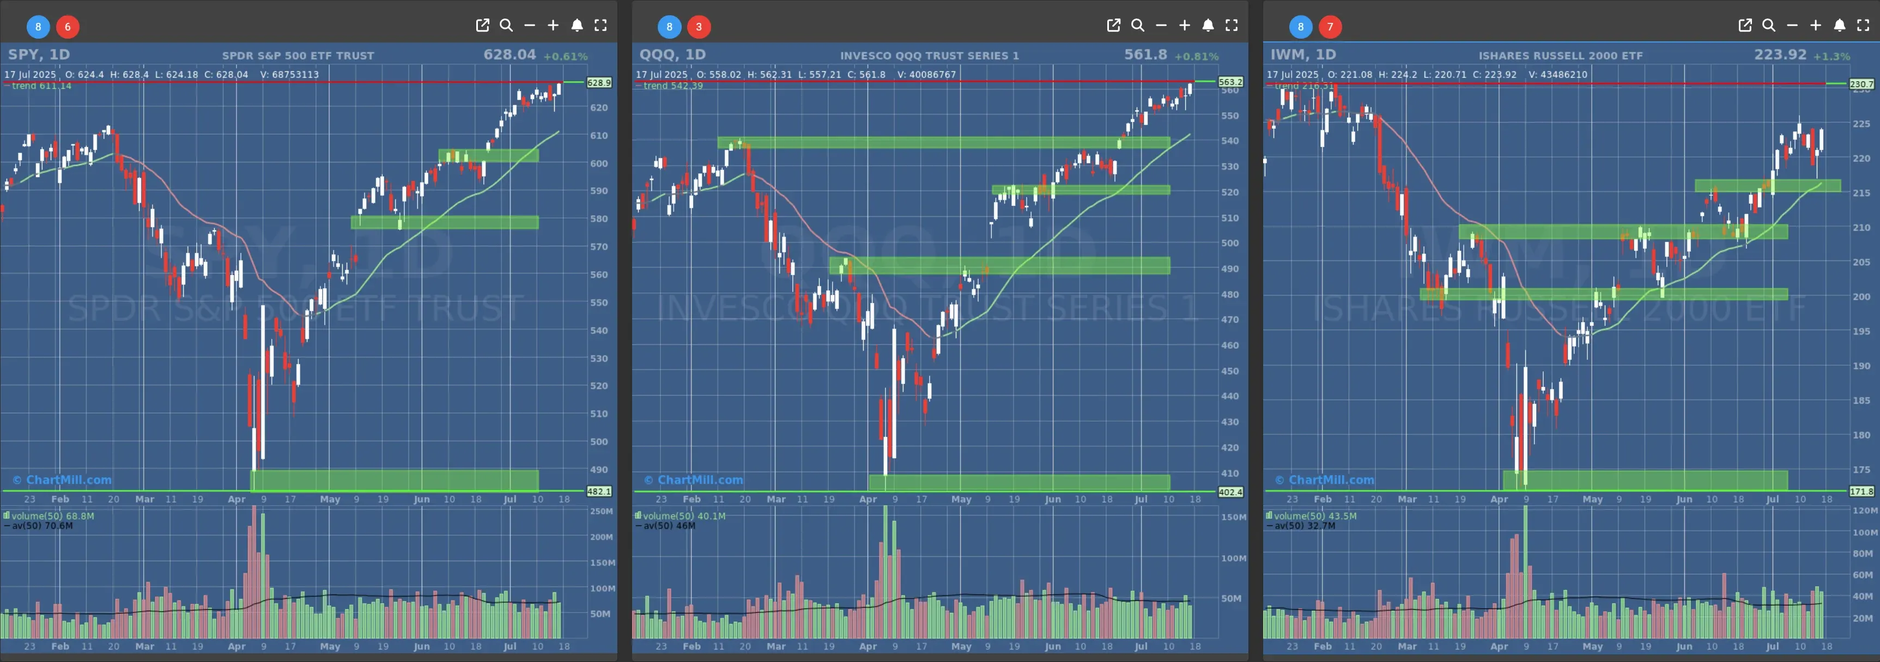
Task: Click SPDR S&P 500 ETF TRUST name
Action: pos(298,56)
